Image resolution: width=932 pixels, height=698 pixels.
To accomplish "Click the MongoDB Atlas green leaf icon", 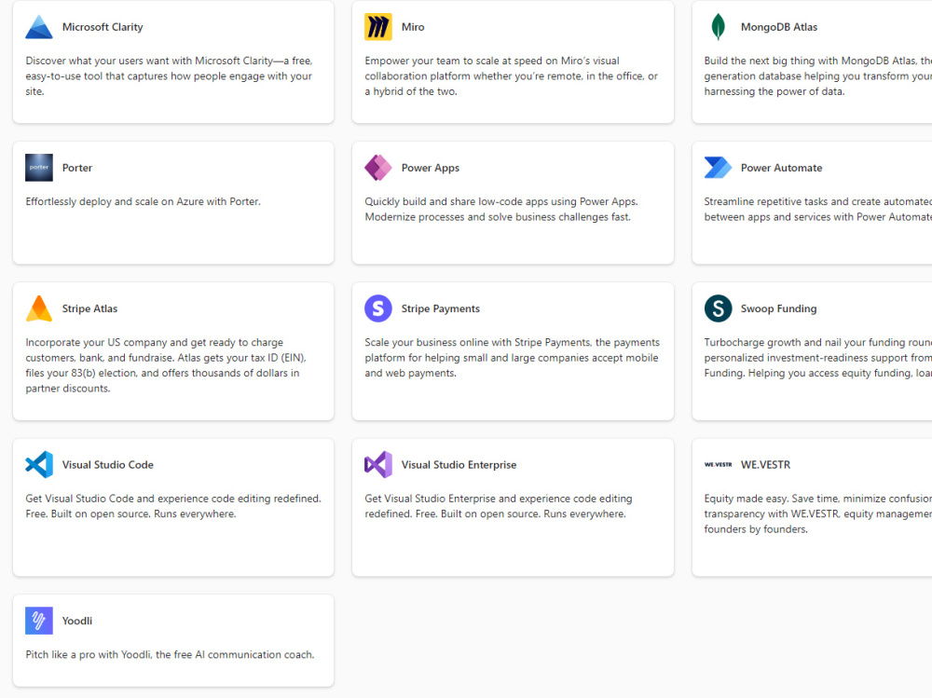I will [x=718, y=27].
